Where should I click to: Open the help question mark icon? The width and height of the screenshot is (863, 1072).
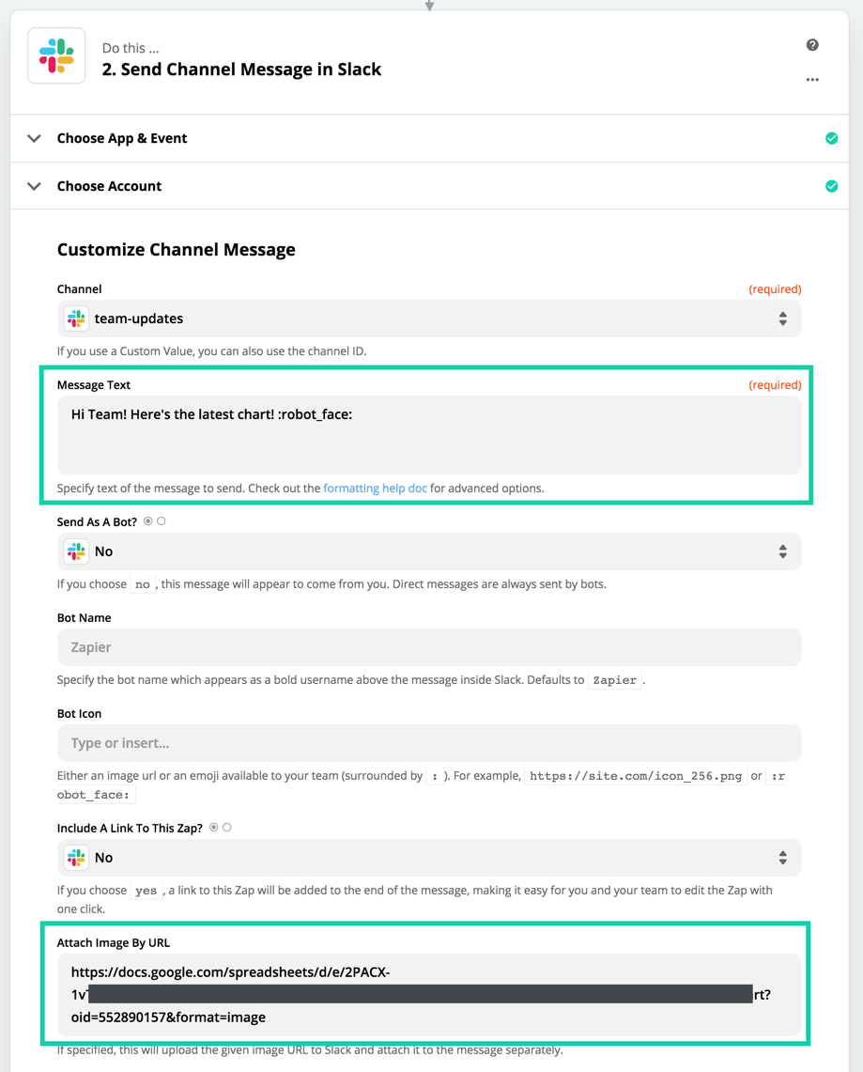pos(811,45)
